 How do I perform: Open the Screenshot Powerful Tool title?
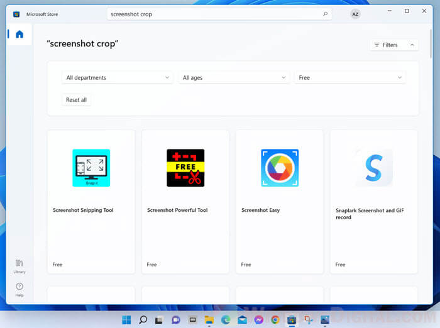coord(177,210)
